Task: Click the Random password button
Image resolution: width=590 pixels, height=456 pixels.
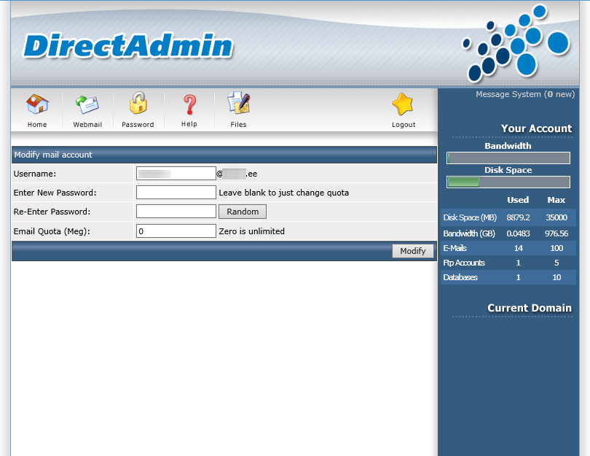Action: click(x=243, y=212)
